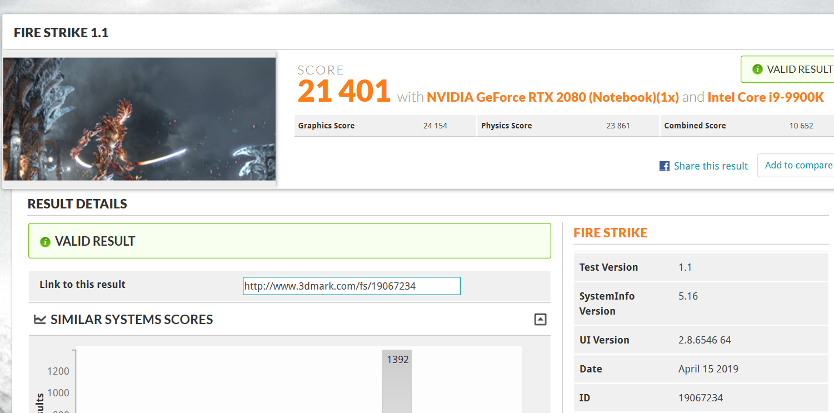Click the SystemInfo Version row label
834x413 pixels.
coord(607,303)
